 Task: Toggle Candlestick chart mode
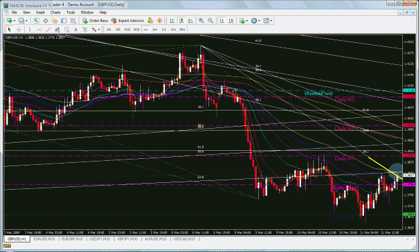pos(181,21)
